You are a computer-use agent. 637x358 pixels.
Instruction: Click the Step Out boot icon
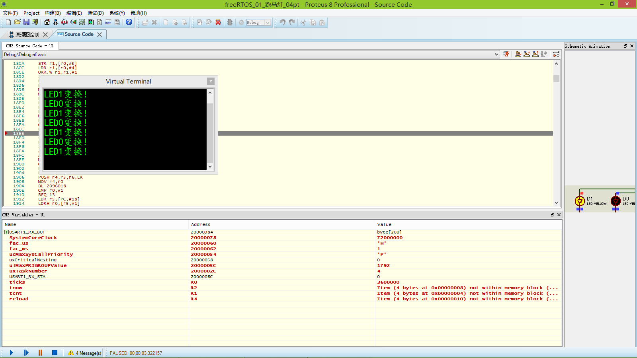click(535, 54)
